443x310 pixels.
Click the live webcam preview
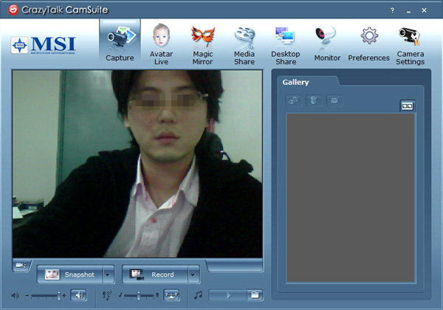137,164
